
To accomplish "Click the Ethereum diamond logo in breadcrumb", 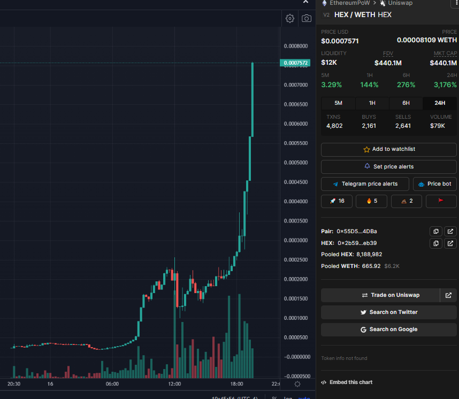I will (x=324, y=3).
